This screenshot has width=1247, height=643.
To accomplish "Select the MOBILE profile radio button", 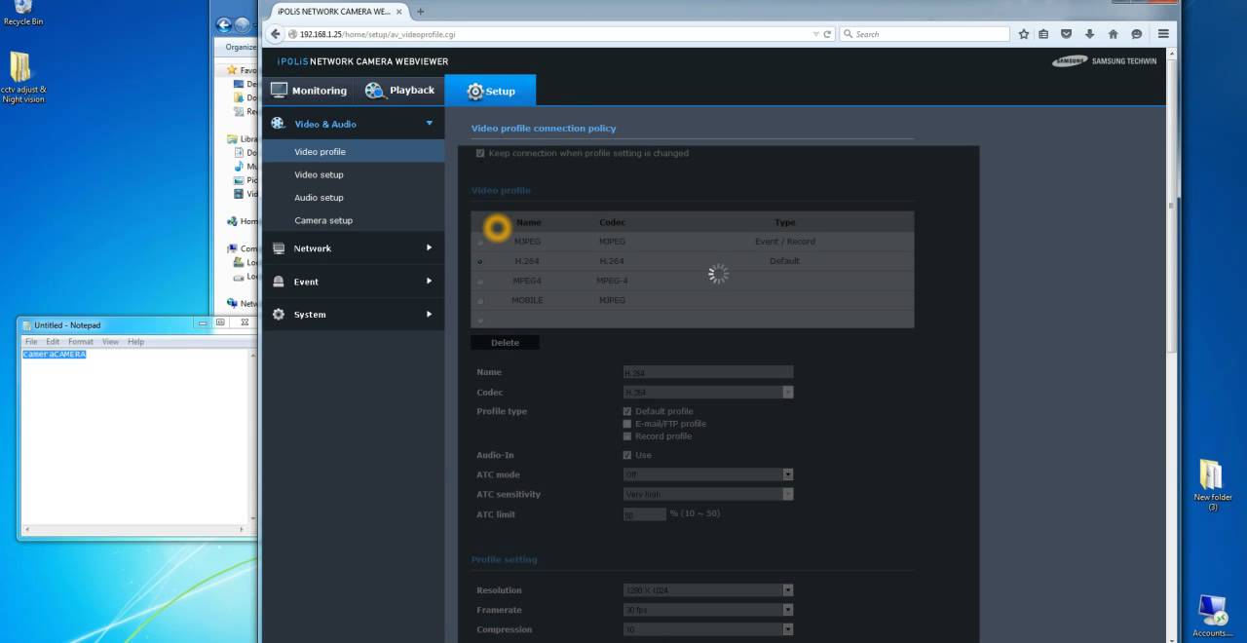I will click(x=480, y=301).
